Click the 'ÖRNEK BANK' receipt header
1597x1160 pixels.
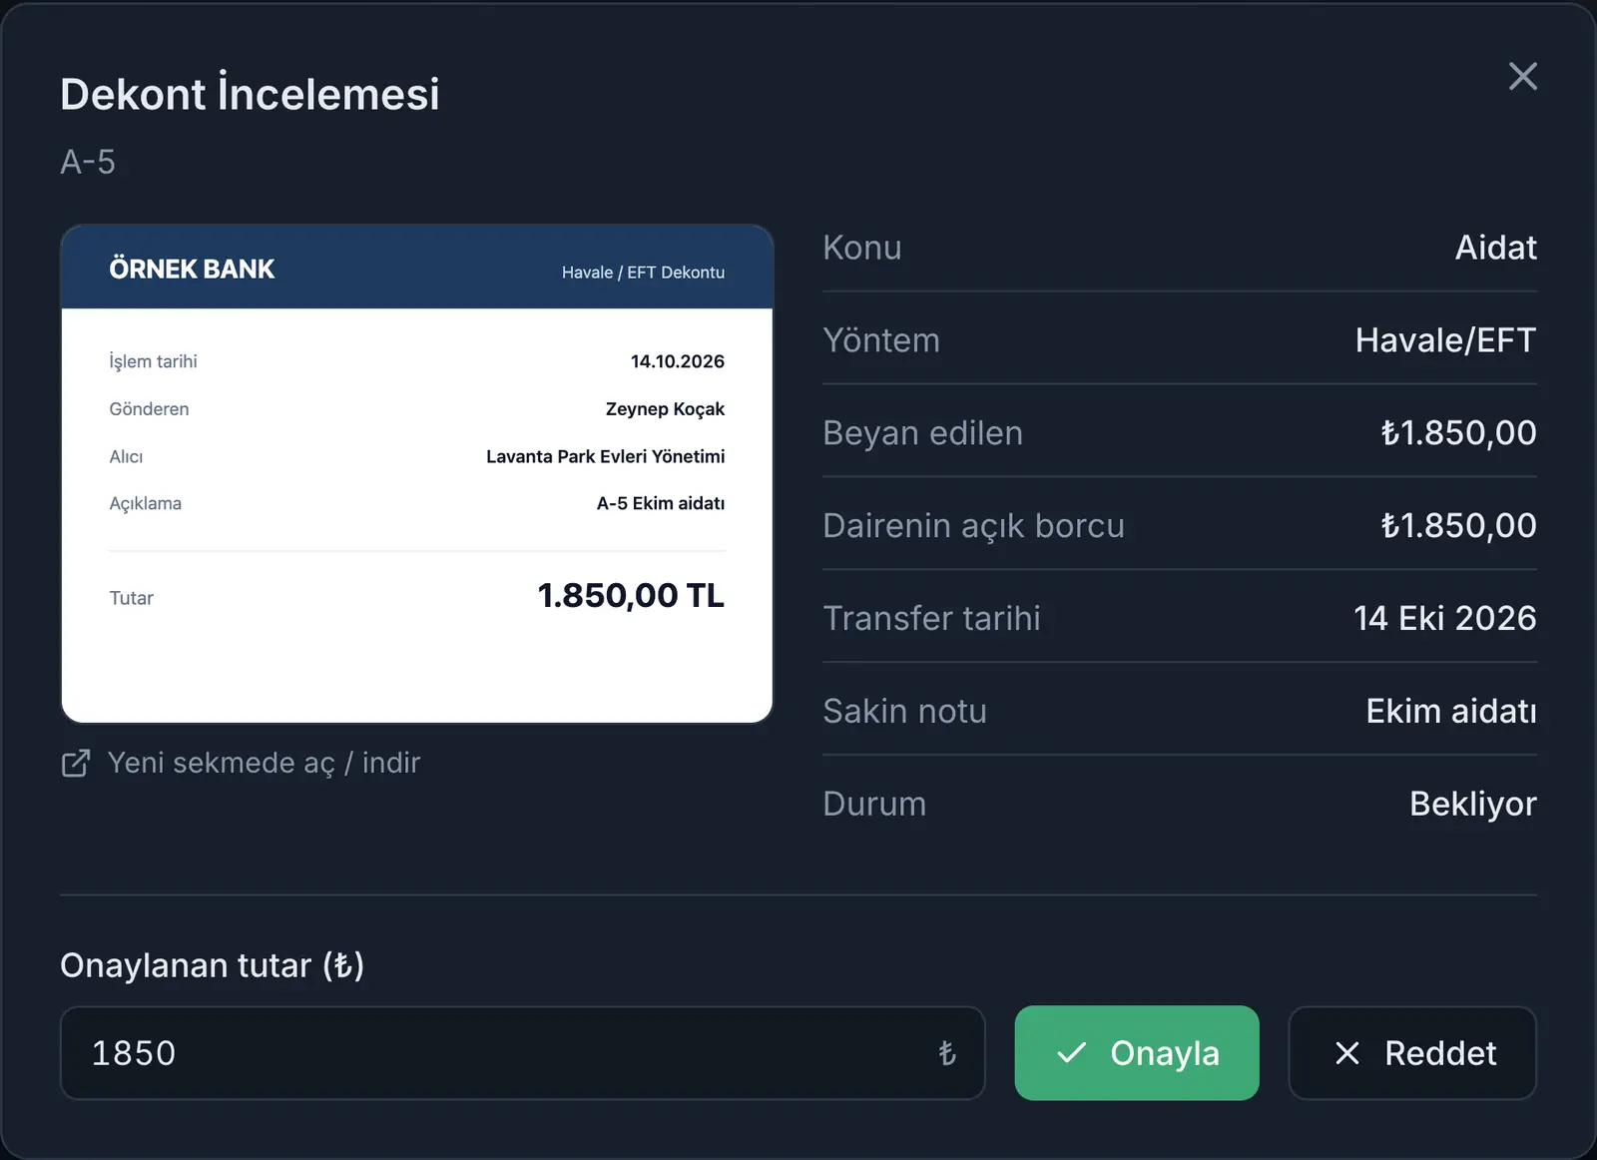(x=192, y=269)
